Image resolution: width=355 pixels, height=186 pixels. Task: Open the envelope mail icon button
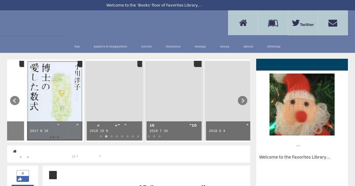click(x=333, y=23)
